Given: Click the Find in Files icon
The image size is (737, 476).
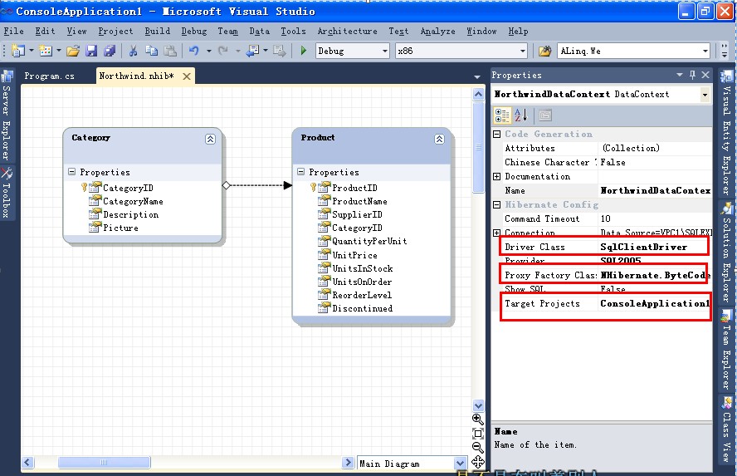Looking at the screenshot, I should coord(544,51).
